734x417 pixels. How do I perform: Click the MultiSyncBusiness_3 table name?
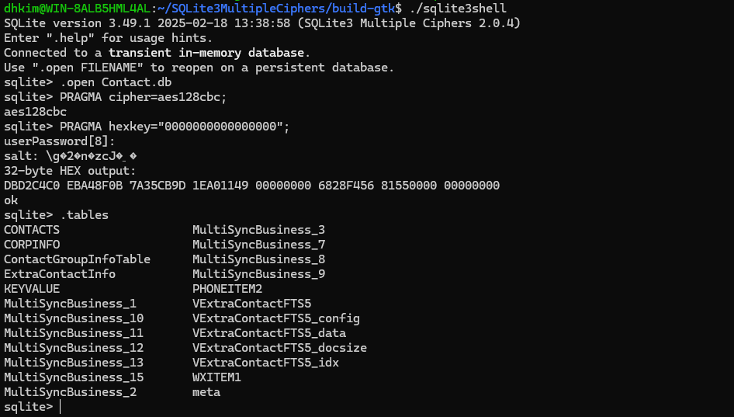click(258, 230)
